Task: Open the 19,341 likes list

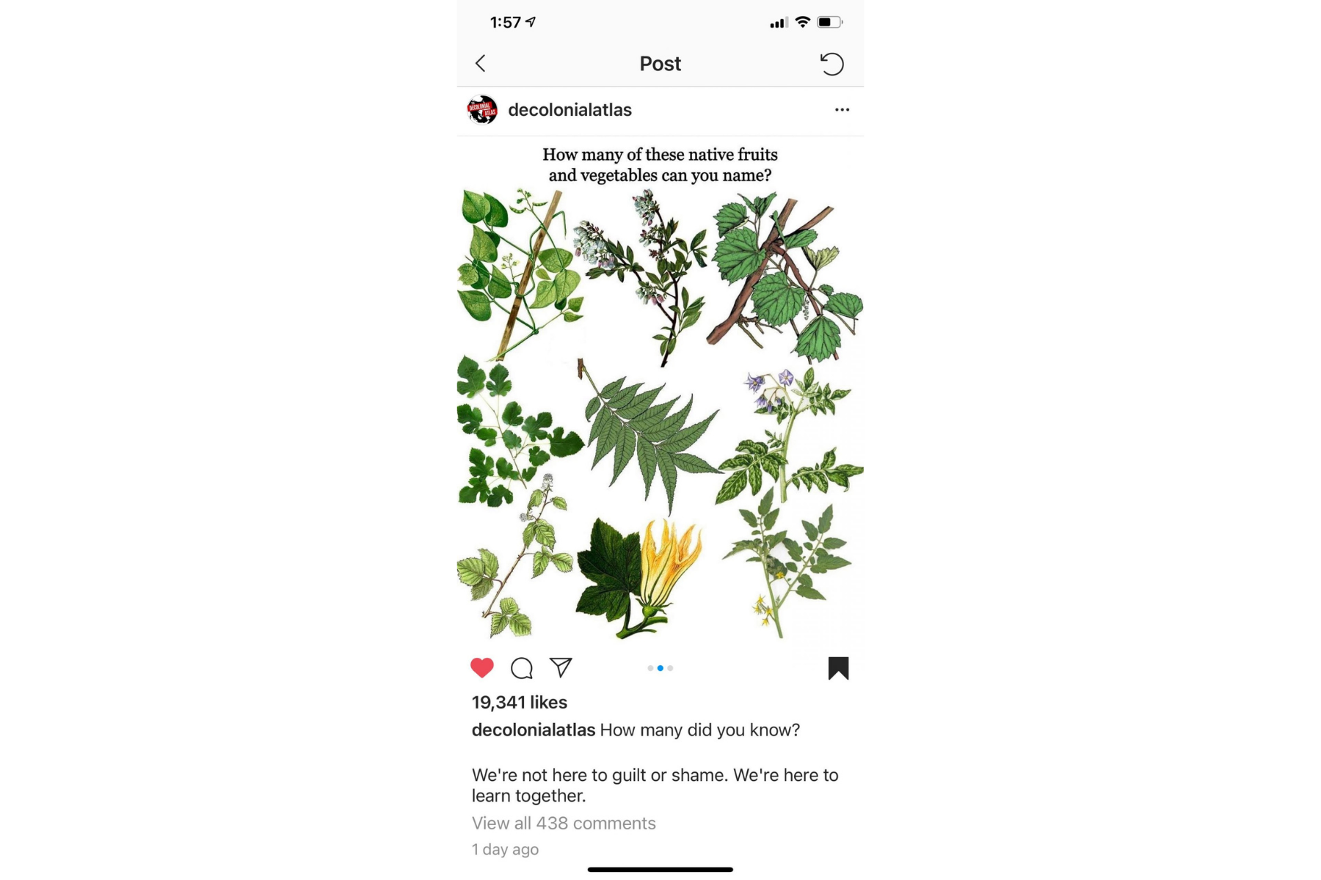Action: click(x=519, y=703)
